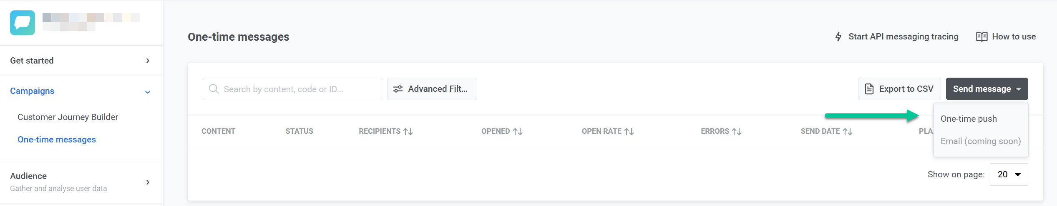Open the How to use link

[x=1014, y=37]
